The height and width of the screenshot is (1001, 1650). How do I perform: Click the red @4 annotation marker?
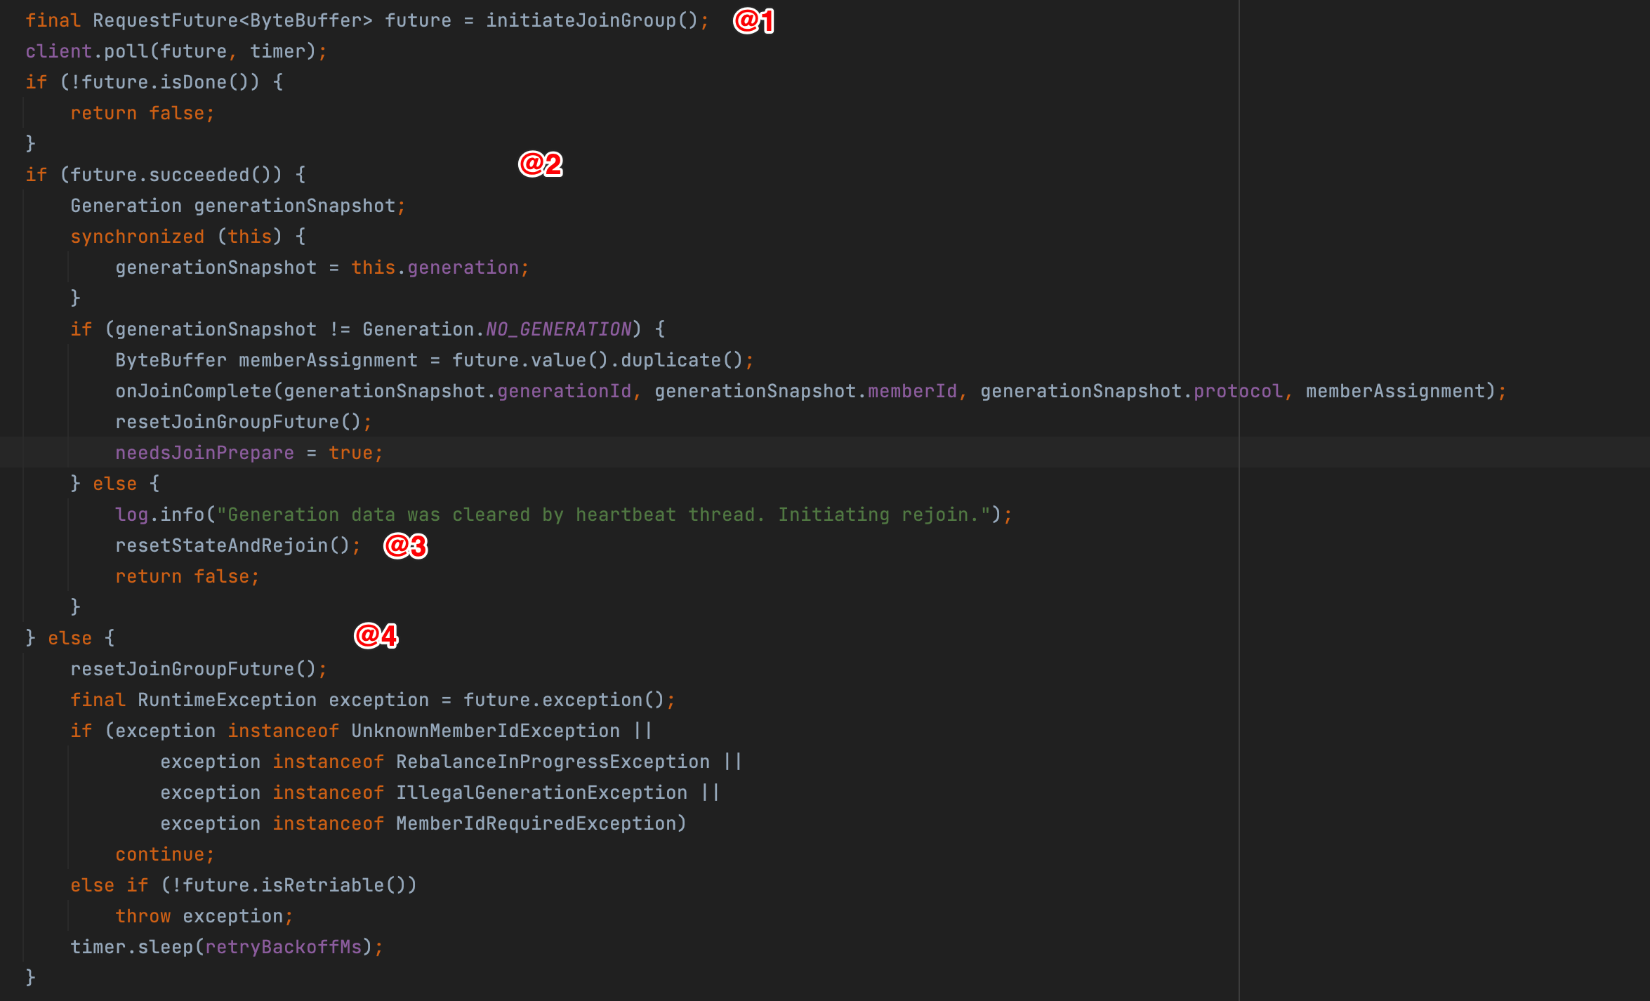(376, 635)
